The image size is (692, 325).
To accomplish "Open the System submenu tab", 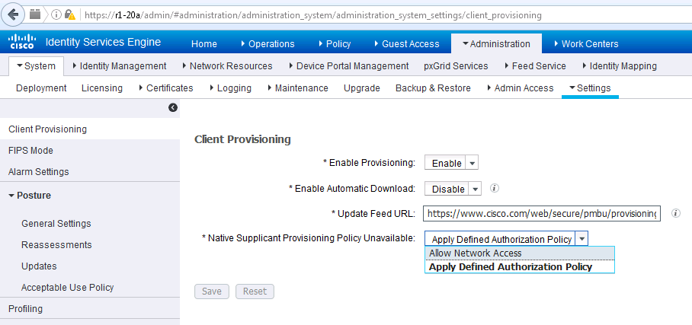I will 36,66.
